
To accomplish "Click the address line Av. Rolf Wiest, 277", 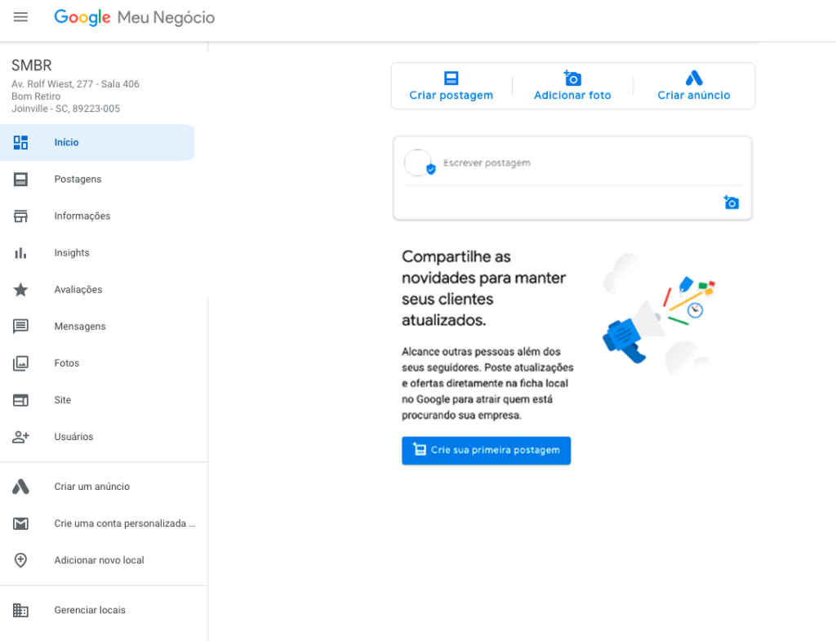I will point(75,84).
